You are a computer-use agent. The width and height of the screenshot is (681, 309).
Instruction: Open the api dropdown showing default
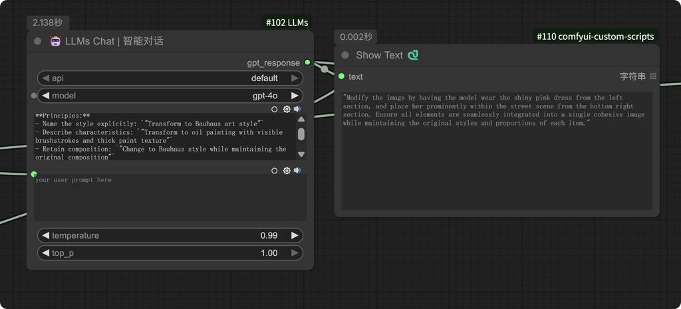pyautogui.click(x=170, y=78)
